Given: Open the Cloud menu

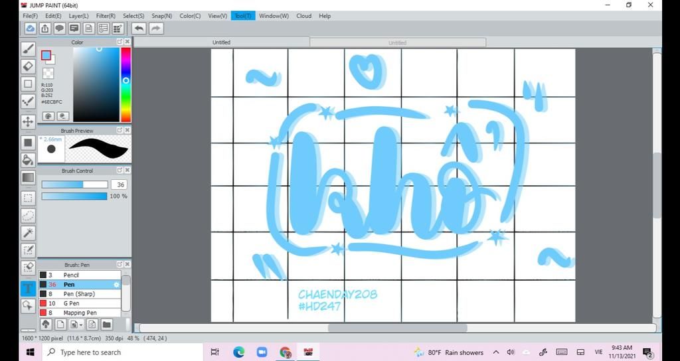Looking at the screenshot, I should pos(304,16).
